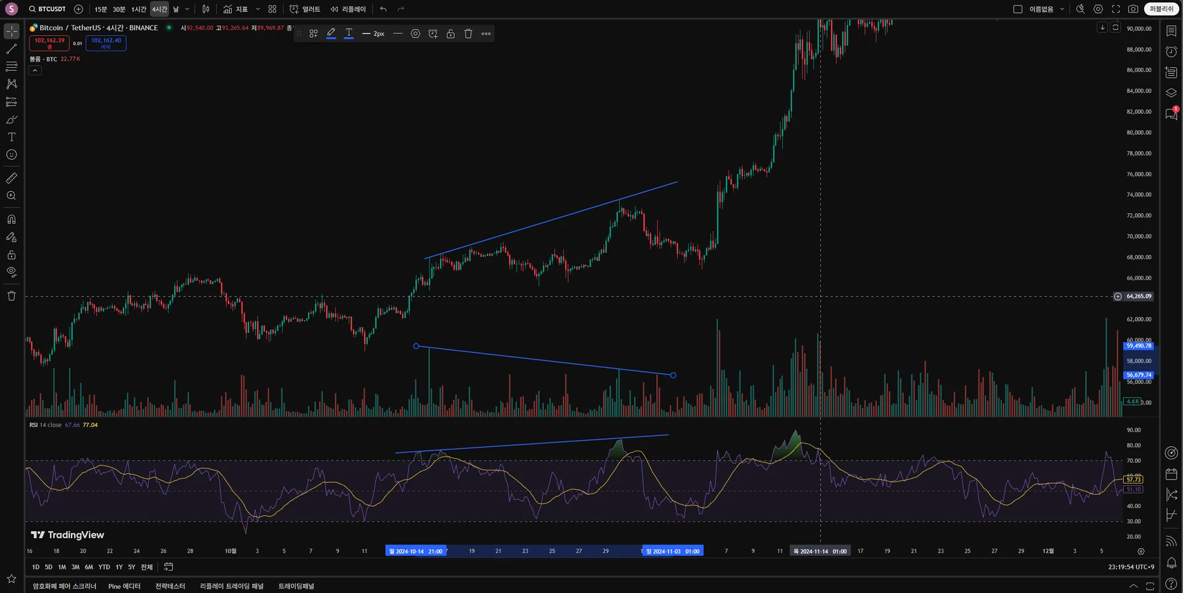1183x593 pixels.
Task: Change line color with the pencil swatch
Action: [331, 34]
